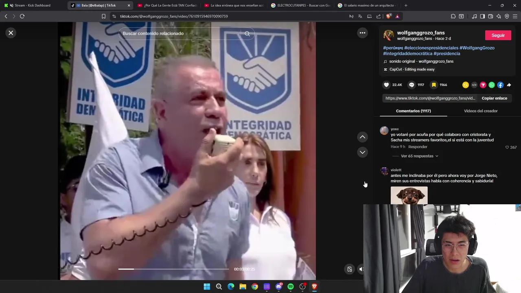Click the video progress bar
521x293 pixels.
tap(173, 269)
